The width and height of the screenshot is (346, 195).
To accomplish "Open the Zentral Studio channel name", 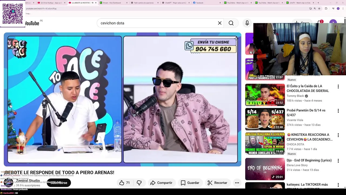I will point(28,181).
